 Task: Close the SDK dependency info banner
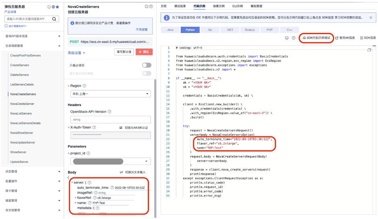click(371, 18)
